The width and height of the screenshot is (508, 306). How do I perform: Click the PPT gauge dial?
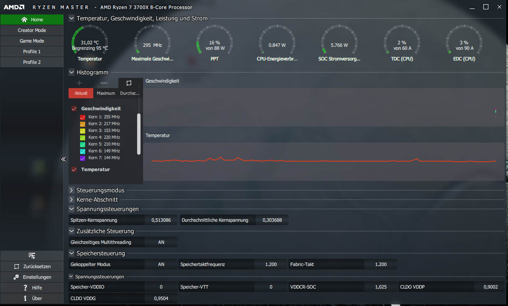(215, 40)
